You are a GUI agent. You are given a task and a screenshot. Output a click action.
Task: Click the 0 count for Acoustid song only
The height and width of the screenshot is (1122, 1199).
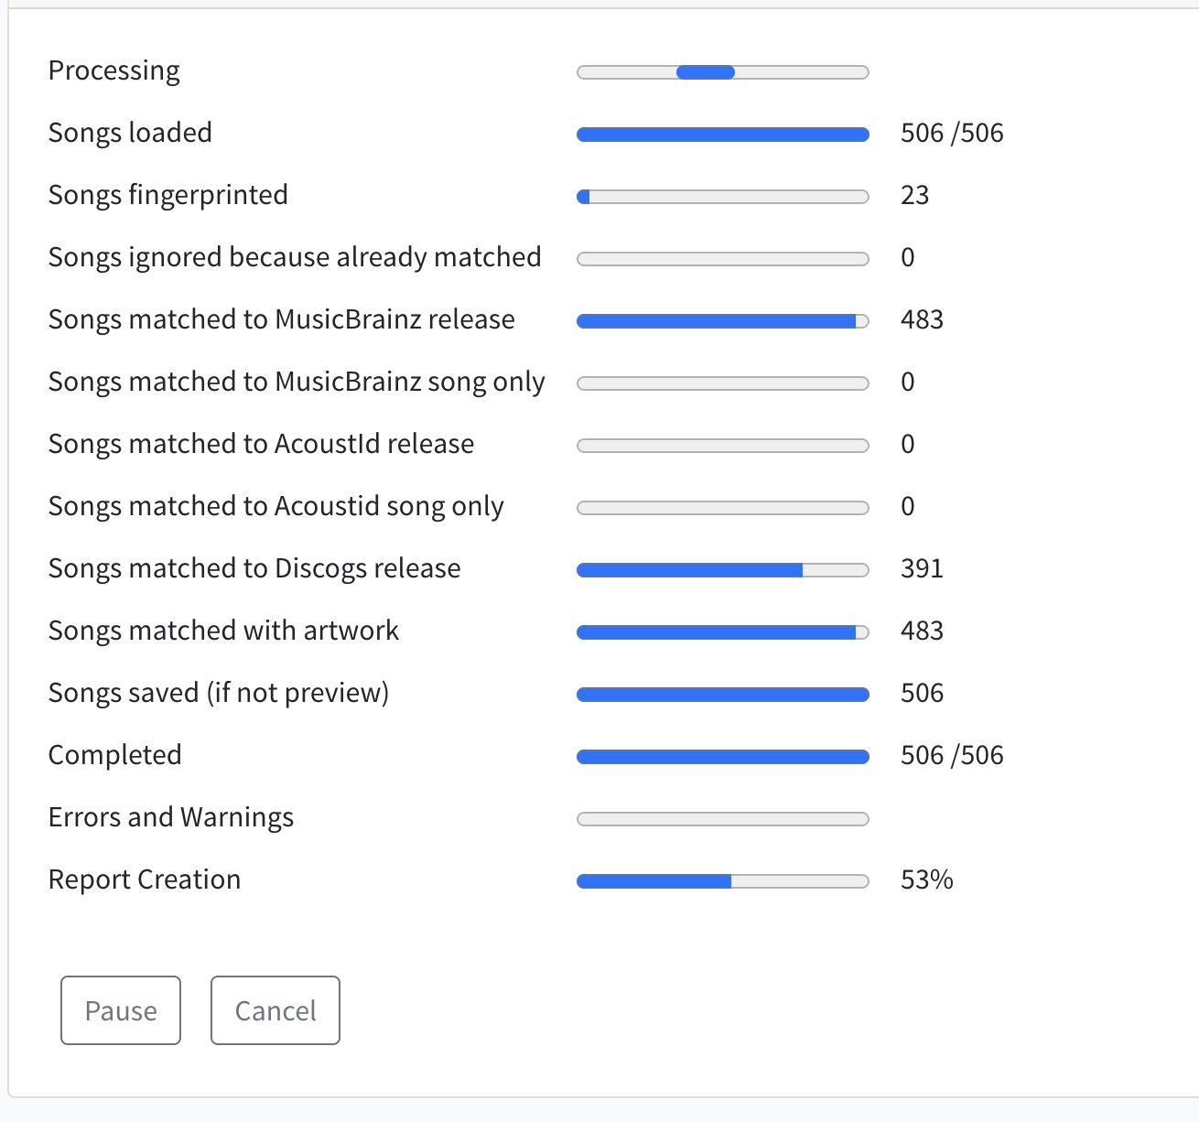(908, 507)
